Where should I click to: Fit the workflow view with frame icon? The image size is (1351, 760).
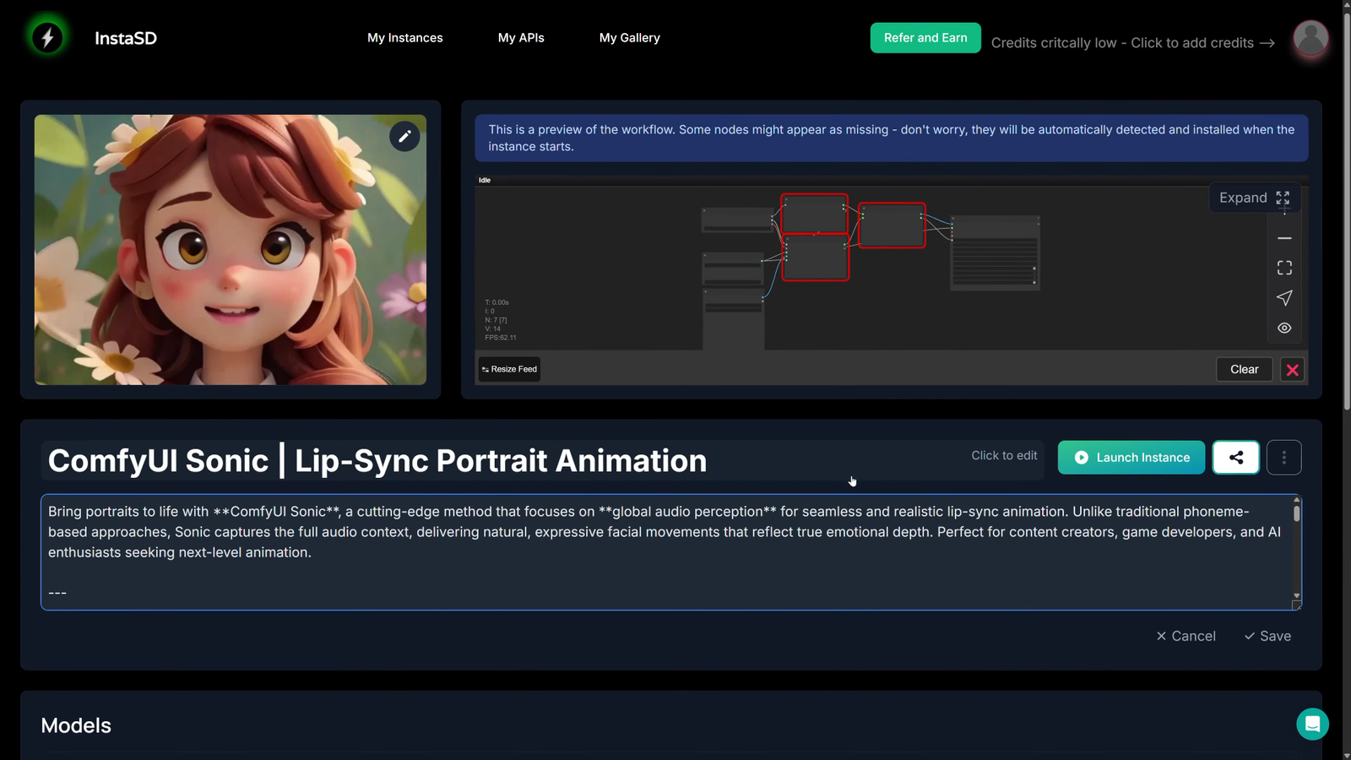point(1284,268)
